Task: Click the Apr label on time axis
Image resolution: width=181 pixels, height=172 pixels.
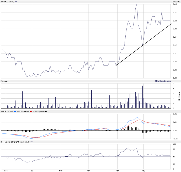Action: coord(117,171)
